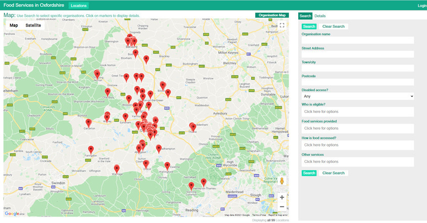Click the map marker at Chipping Norton

tap(97, 74)
